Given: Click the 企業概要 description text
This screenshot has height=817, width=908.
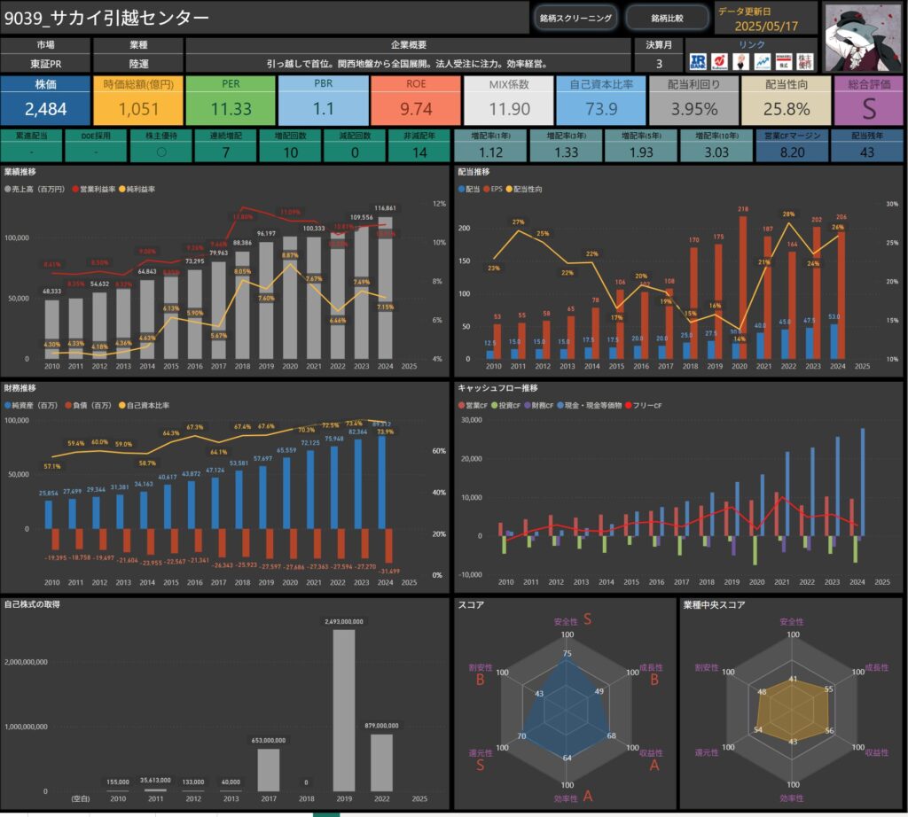Looking at the screenshot, I should pyautogui.click(x=408, y=64).
